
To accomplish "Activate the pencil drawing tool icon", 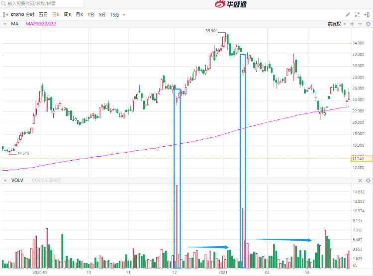I will pyautogui.click(x=348, y=15).
